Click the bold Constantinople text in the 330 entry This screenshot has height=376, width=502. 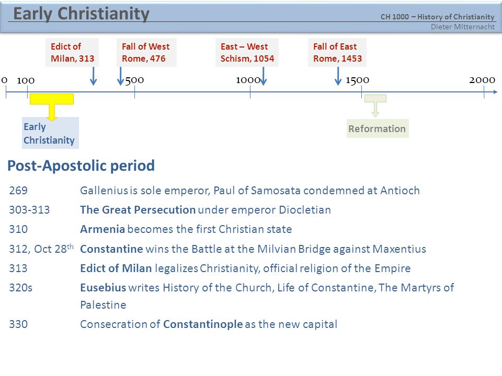click(203, 324)
